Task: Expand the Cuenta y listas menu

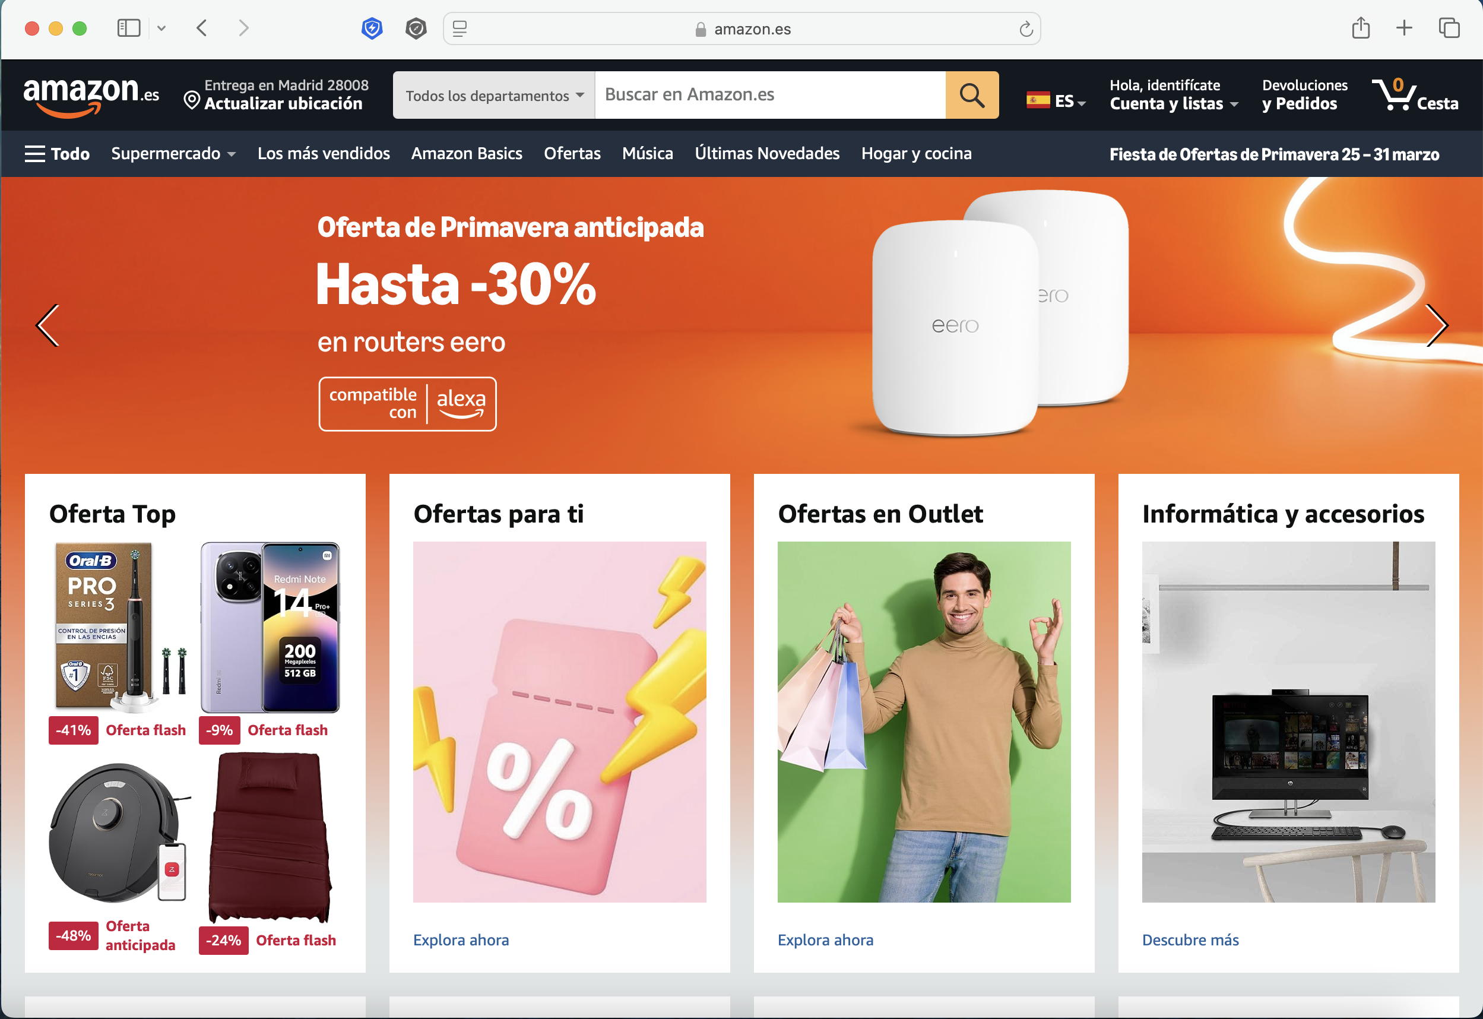Action: [1173, 94]
